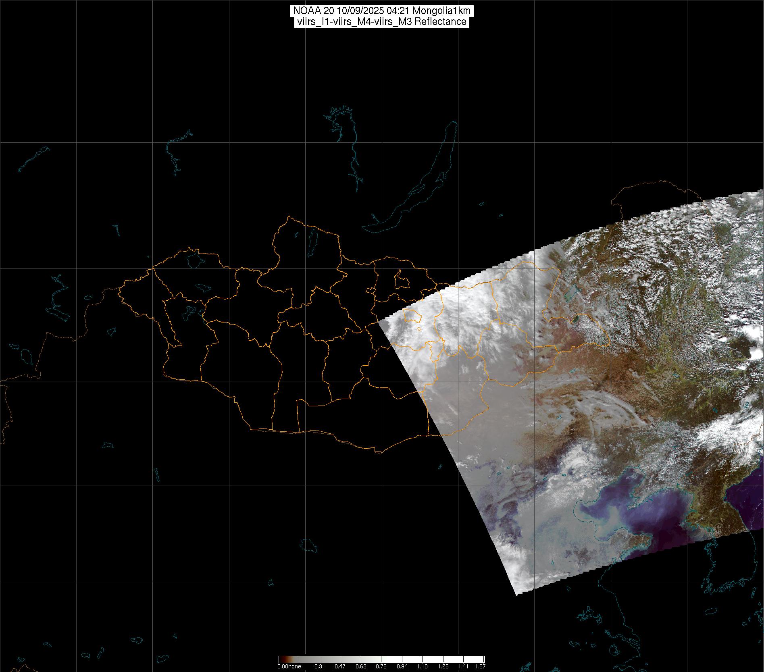
Task: Click the 0.00none colorbar label
Action: point(289,666)
